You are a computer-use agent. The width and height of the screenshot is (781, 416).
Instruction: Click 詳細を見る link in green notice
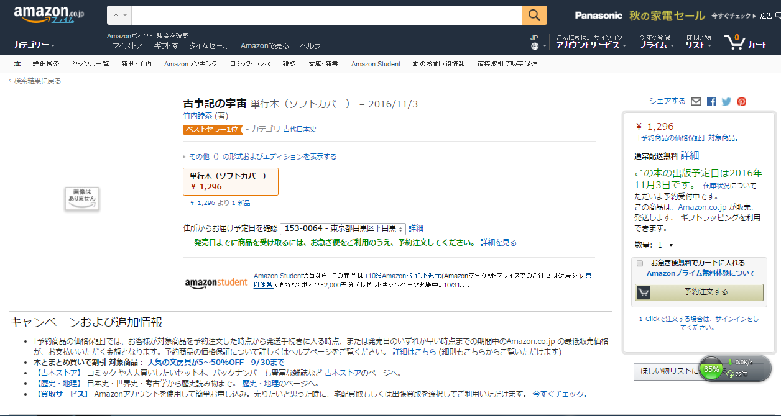[x=498, y=242]
